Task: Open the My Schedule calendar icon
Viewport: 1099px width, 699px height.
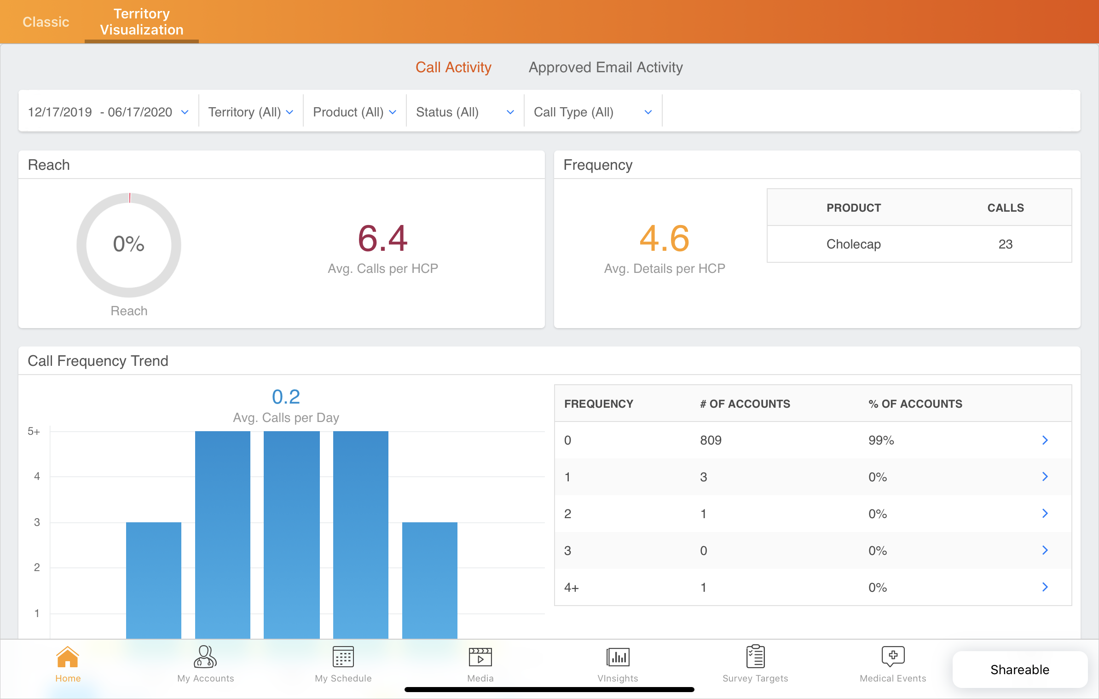Action: (x=343, y=658)
